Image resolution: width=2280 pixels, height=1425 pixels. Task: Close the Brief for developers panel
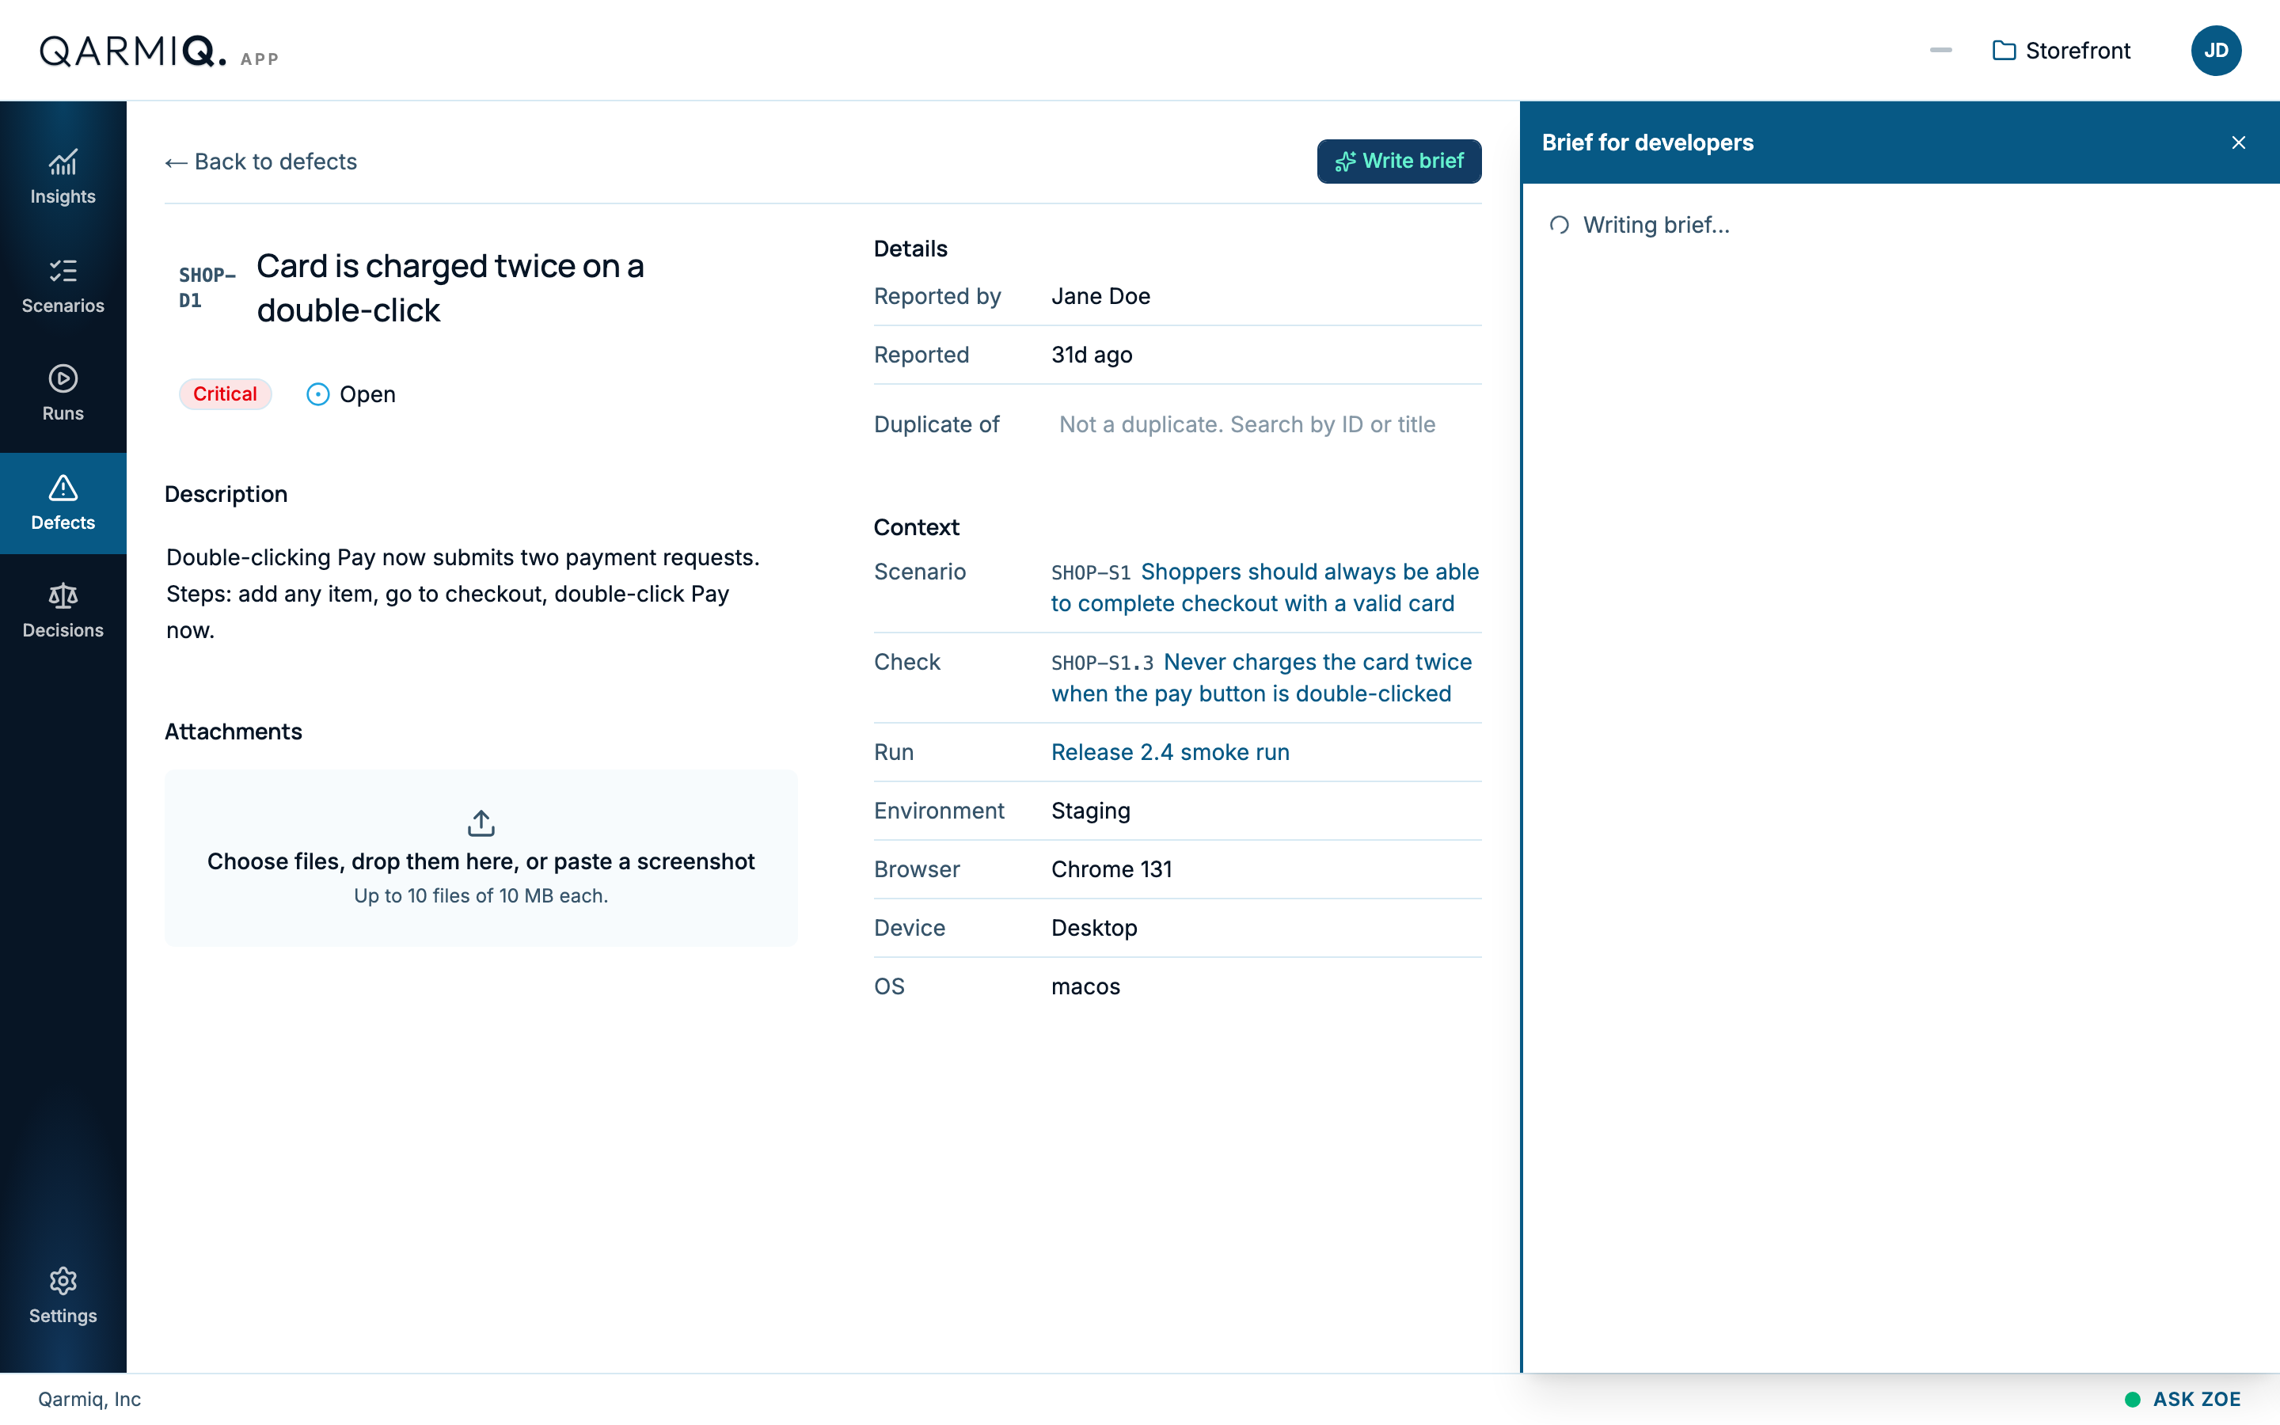tap(2239, 142)
